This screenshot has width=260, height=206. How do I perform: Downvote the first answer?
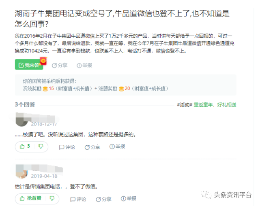(x=41, y=146)
